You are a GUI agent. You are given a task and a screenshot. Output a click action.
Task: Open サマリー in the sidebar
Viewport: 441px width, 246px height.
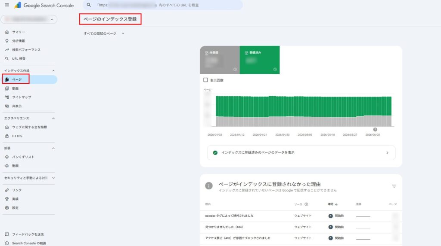point(18,32)
